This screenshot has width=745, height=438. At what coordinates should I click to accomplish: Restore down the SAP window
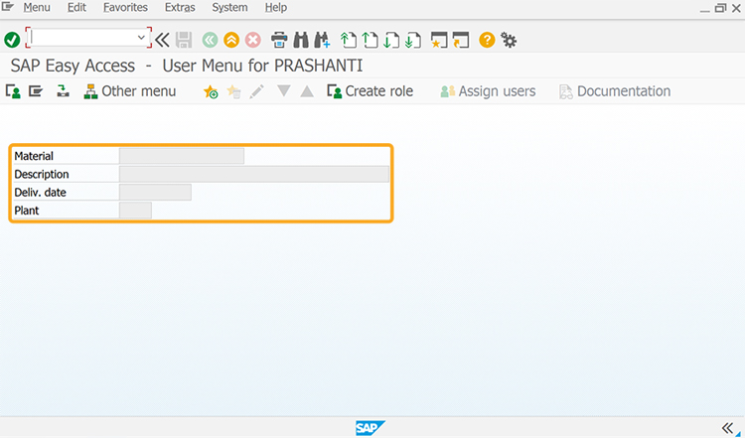pyautogui.click(x=721, y=8)
